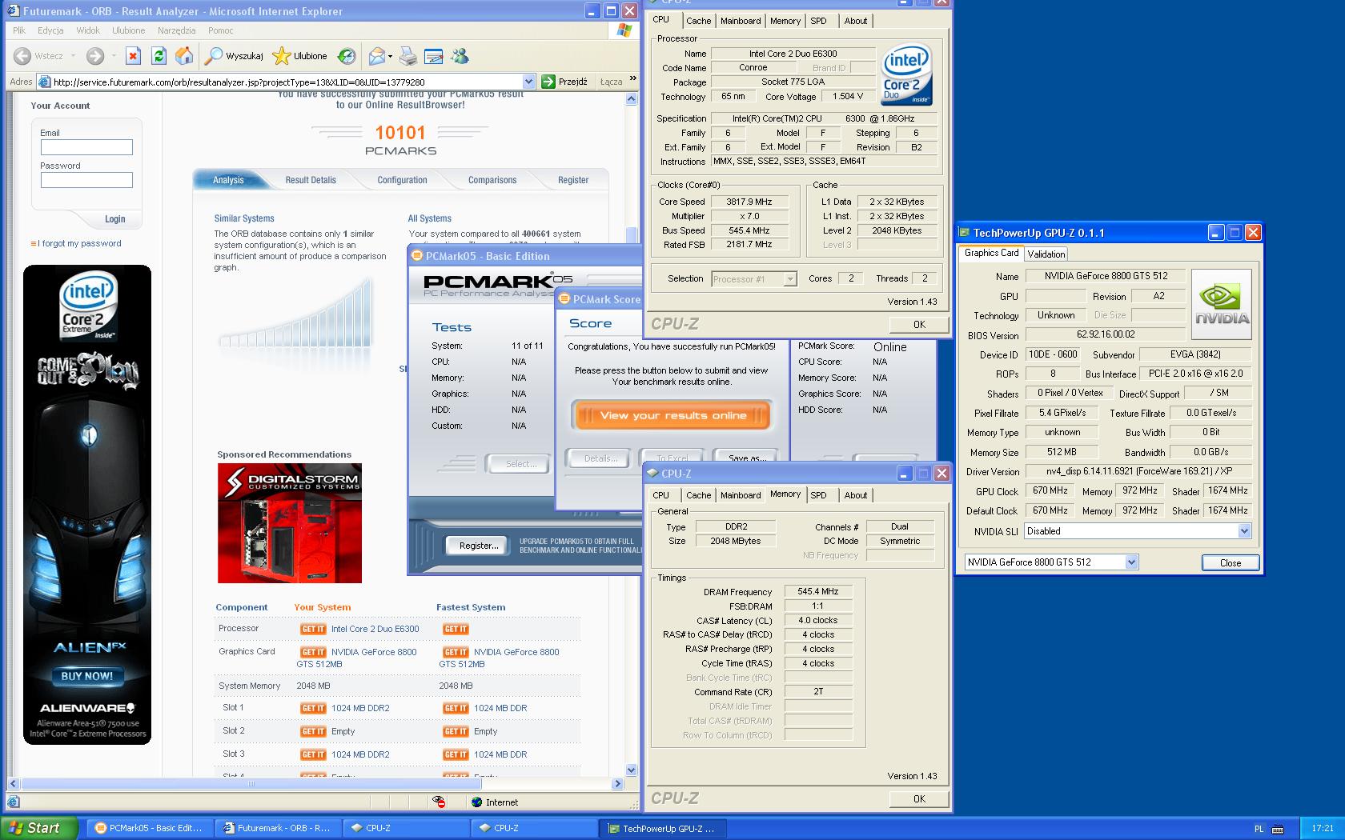Click the GET IT badge beside Intel Core 2 Duo E6300

coord(313,629)
